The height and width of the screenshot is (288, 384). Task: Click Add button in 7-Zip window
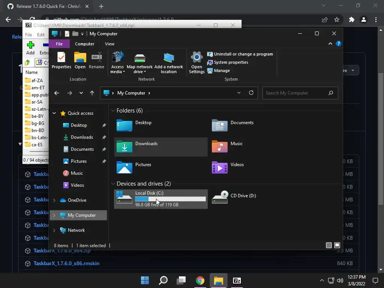[30, 48]
